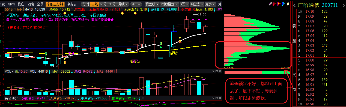Open the 四度 tab
The height and width of the screenshot is (107, 346).
[x=31, y=4]
